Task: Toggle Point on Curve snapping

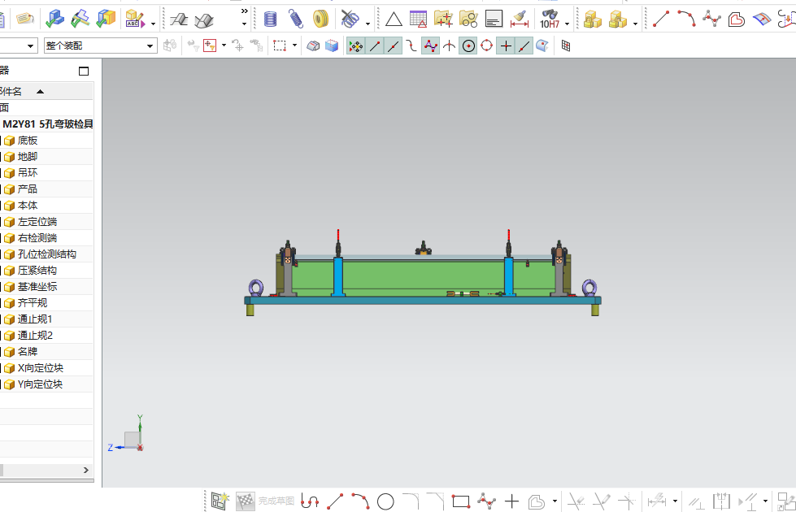Action: pyautogui.click(x=524, y=46)
